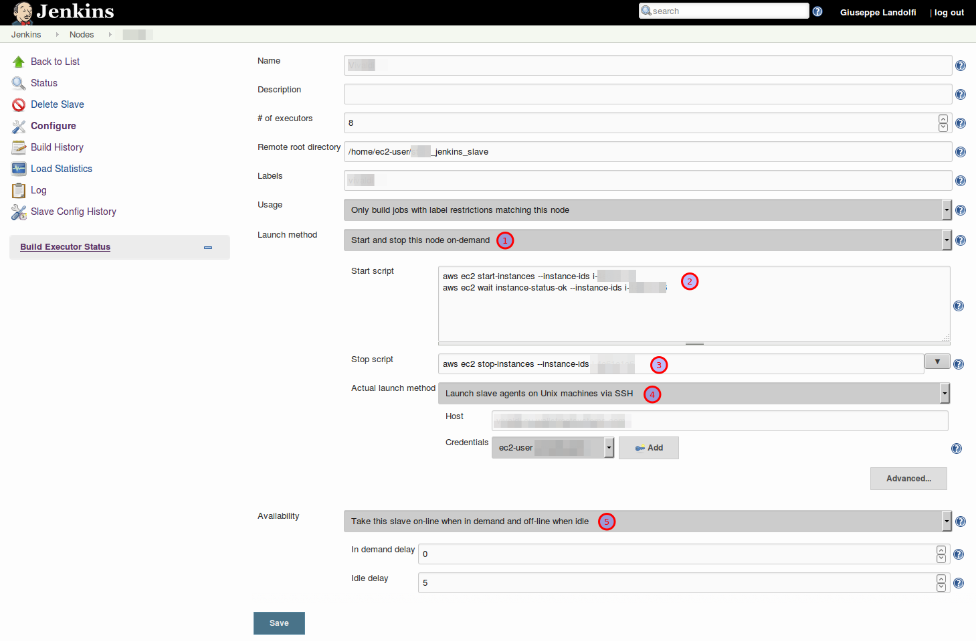The width and height of the screenshot is (976, 642).
Task: Open help for Launch method
Action: tap(961, 240)
